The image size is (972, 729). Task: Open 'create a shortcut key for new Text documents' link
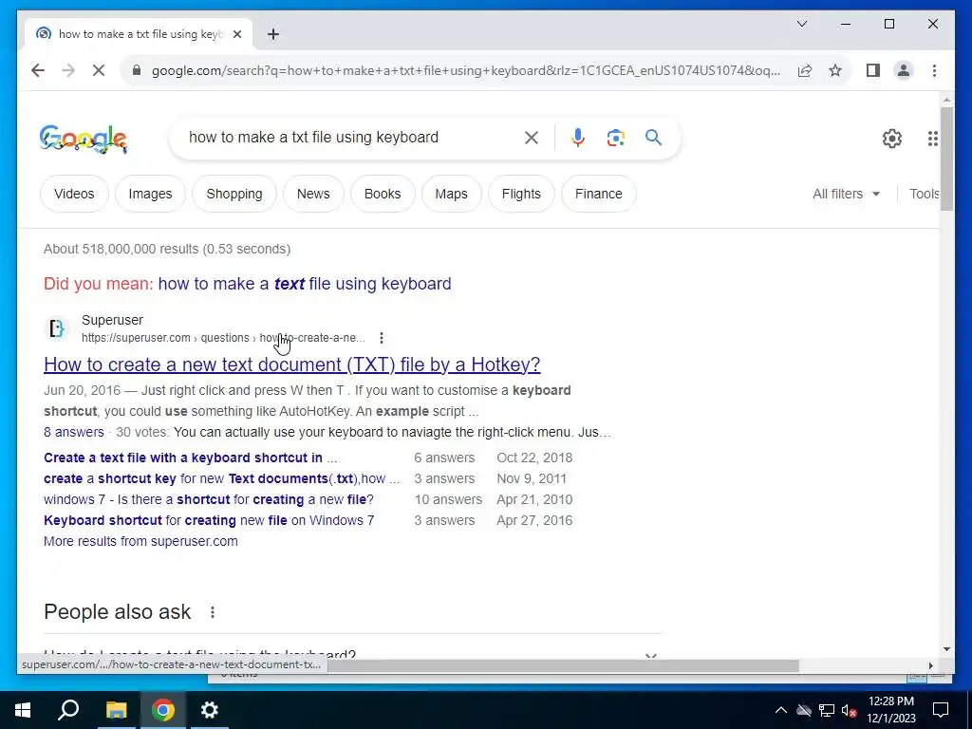click(221, 478)
